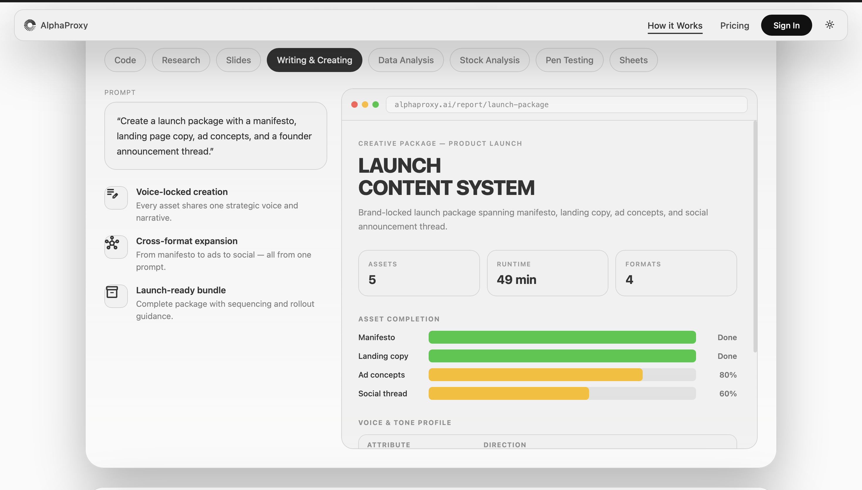Click the 'Voice-locked creation' heading
This screenshot has width=862, height=490.
181,192
